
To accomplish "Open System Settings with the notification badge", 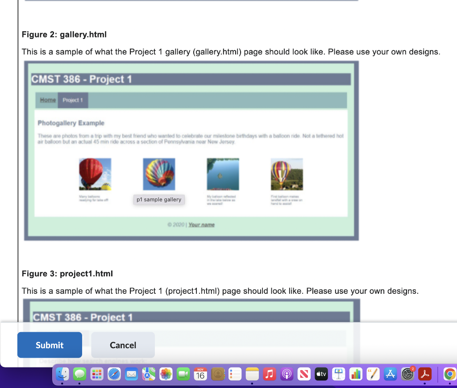I will (x=407, y=374).
